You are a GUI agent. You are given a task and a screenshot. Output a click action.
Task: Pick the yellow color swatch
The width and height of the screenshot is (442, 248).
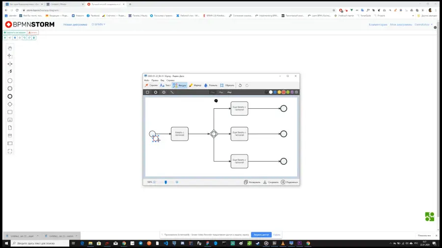tap(279, 92)
